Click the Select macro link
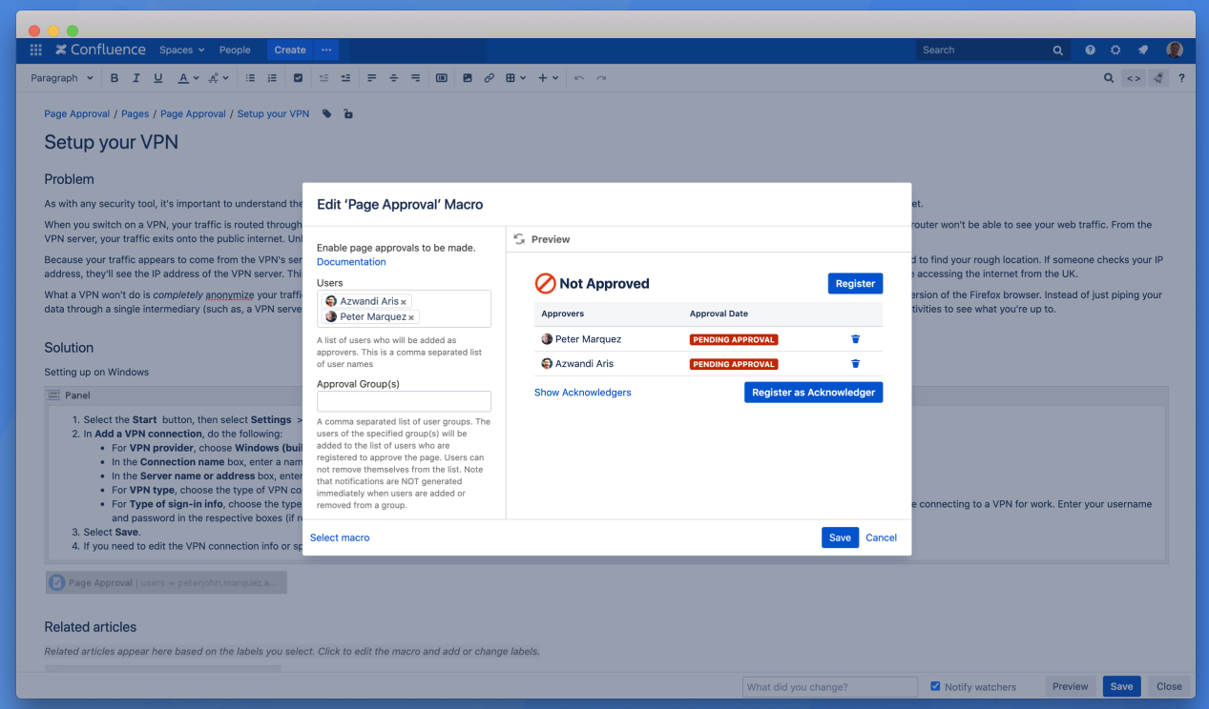 (340, 537)
